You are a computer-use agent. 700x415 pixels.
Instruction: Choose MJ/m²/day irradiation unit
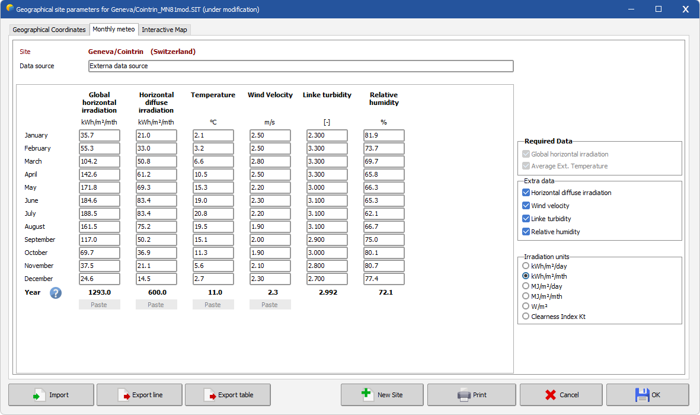pyautogui.click(x=526, y=286)
